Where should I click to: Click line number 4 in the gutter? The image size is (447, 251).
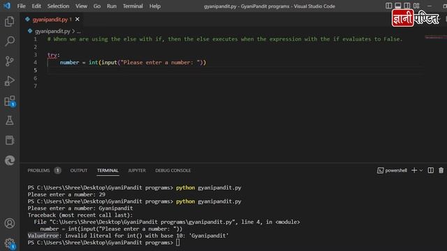36,62
